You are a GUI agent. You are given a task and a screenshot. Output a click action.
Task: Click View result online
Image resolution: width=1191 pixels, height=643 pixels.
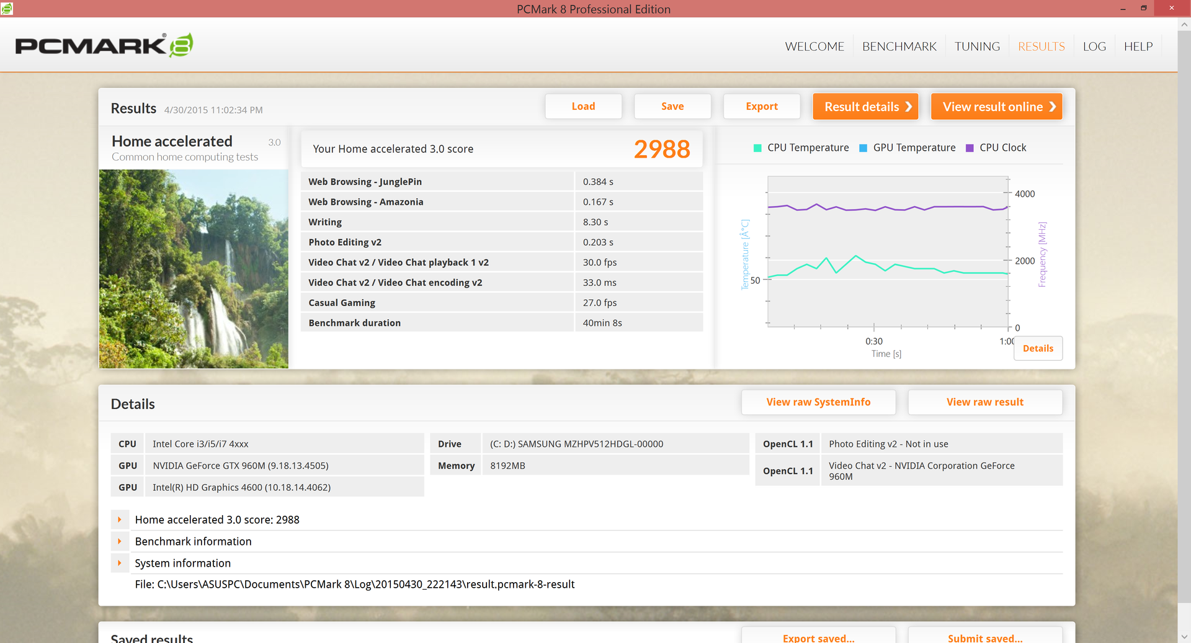[x=997, y=106]
